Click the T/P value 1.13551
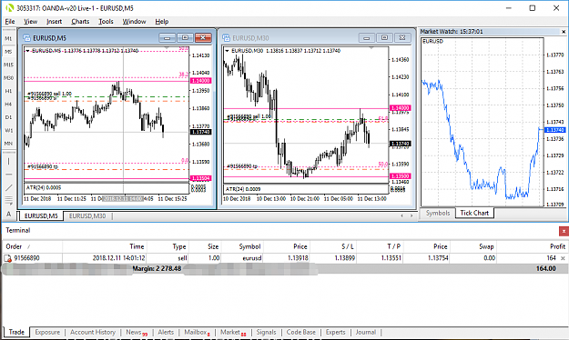569x340 pixels. [x=391, y=258]
